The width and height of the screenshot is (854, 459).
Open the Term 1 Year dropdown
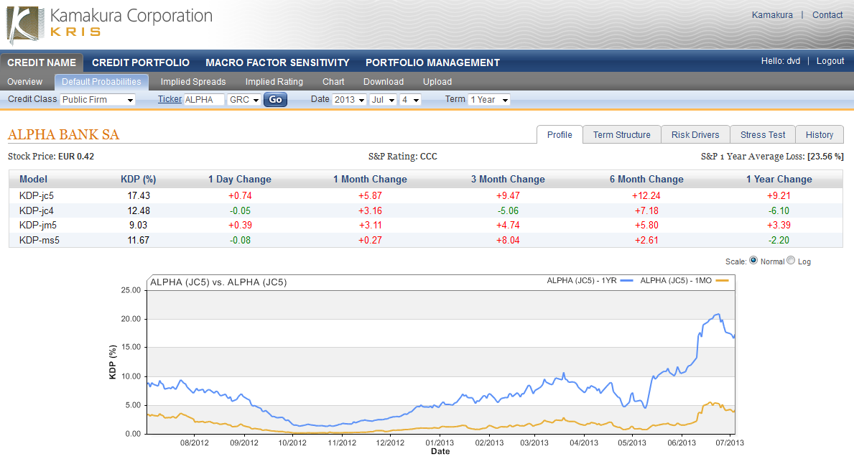tap(489, 100)
